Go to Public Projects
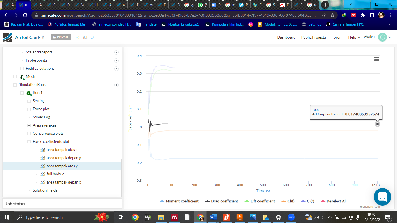The height and width of the screenshot is (223, 397). [x=313, y=37]
